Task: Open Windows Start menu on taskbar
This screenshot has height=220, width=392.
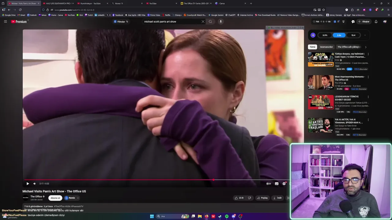Action: (x=152, y=216)
